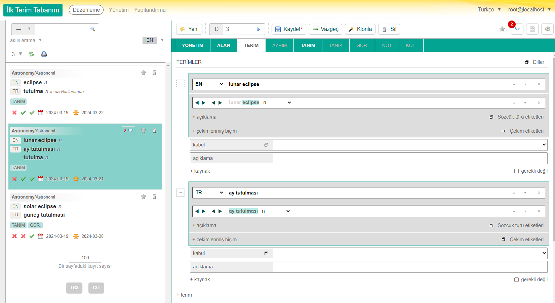555x303 pixels.
Task: Delete the eclipse entry using its trash icon
Action: [x=155, y=73]
